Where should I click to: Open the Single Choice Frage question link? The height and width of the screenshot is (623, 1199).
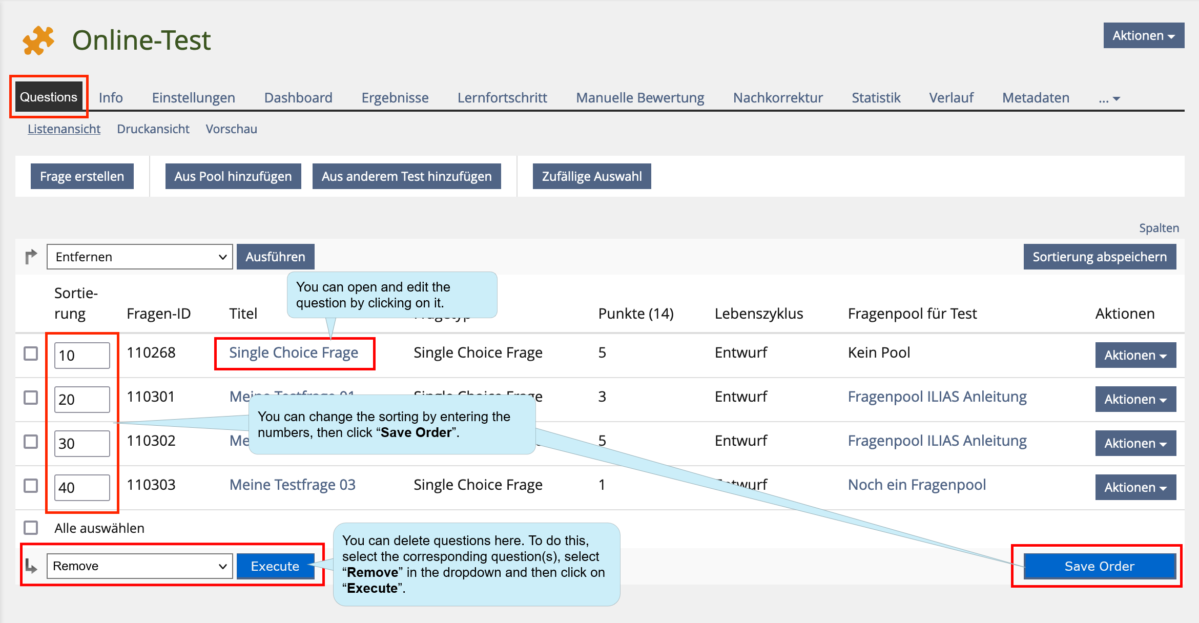294,352
